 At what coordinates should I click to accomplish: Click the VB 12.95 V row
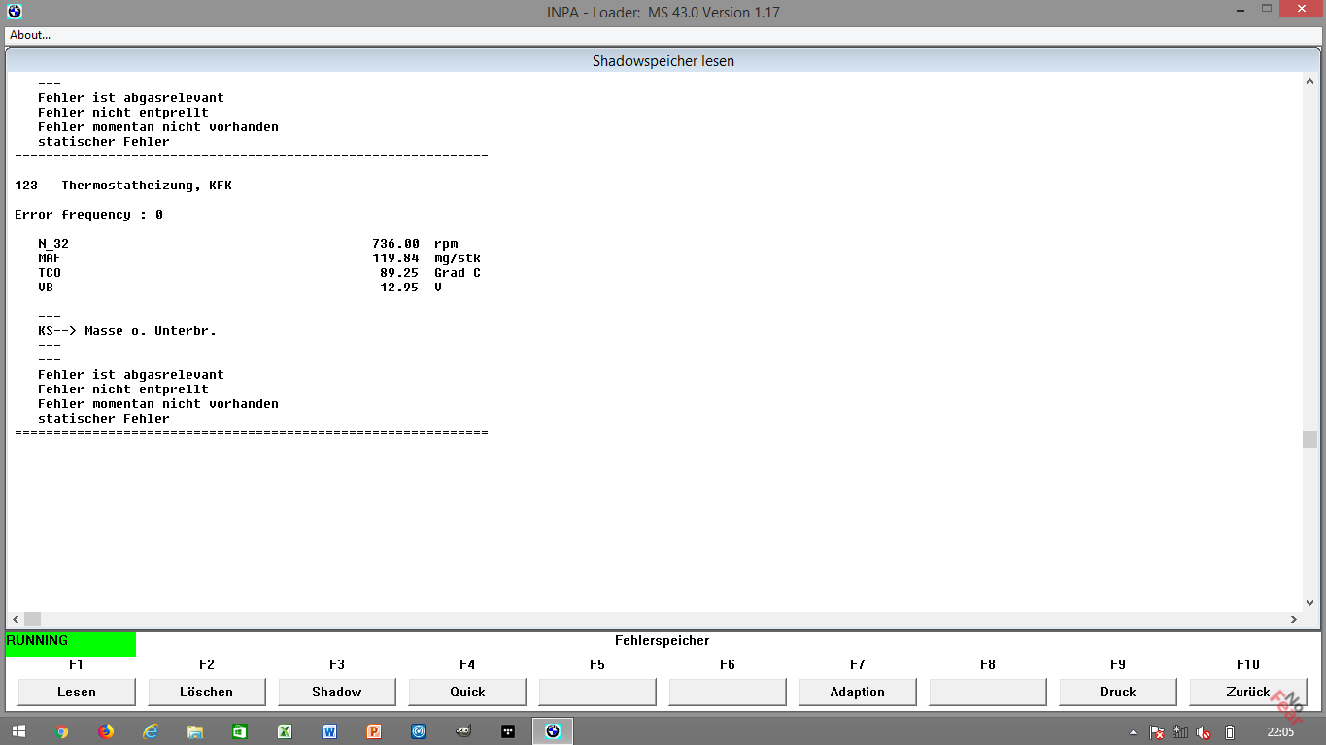pos(240,288)
